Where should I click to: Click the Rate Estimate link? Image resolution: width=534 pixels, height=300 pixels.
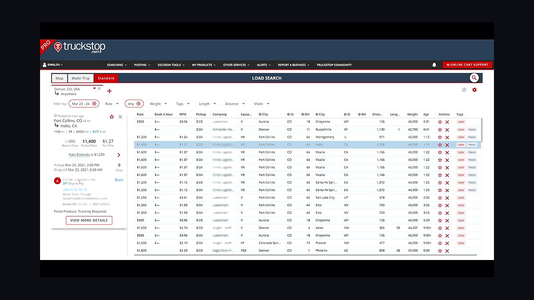tap(81, 155)
